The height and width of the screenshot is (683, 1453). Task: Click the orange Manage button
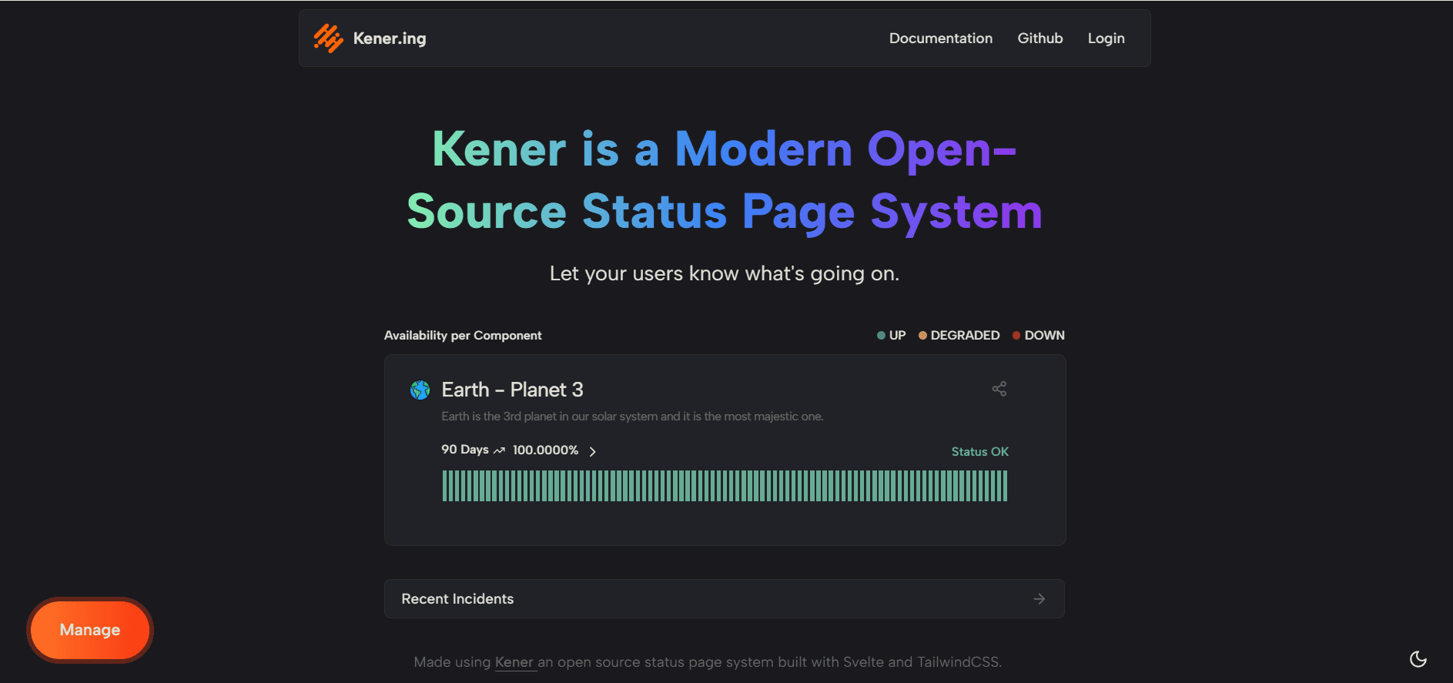pos(90,630)
